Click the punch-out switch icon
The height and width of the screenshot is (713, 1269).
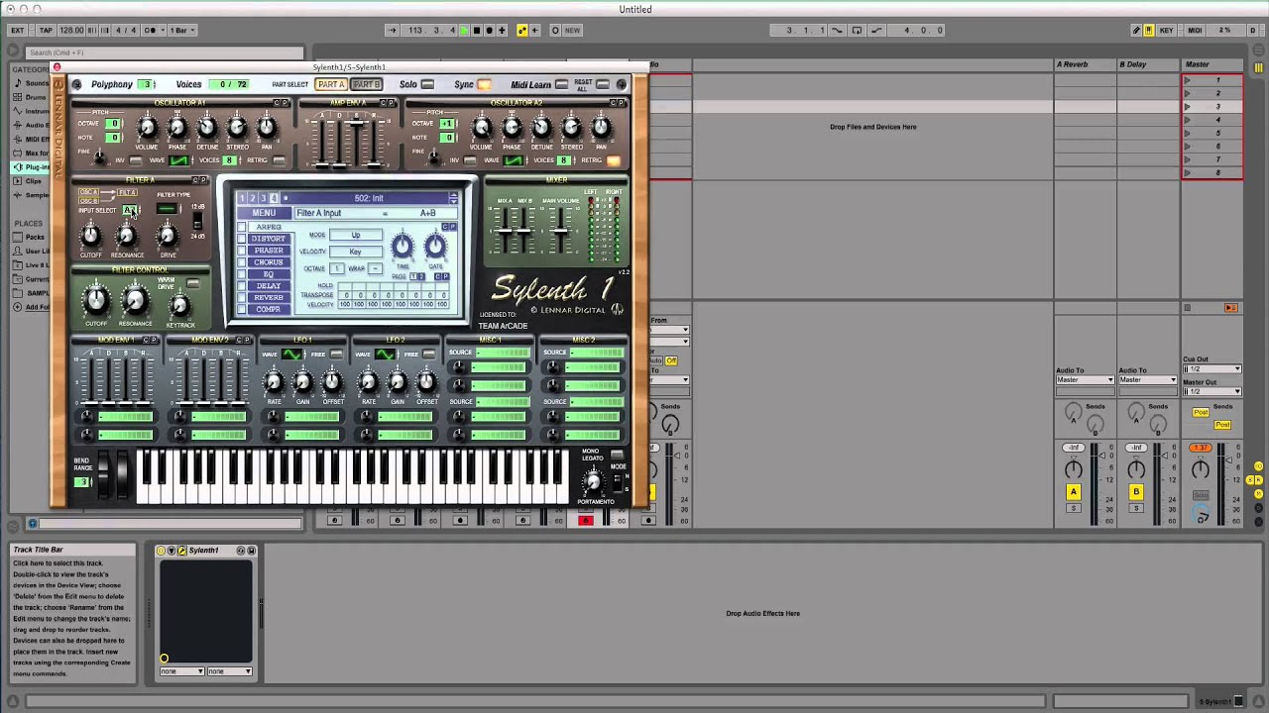[x=877, y=30]
